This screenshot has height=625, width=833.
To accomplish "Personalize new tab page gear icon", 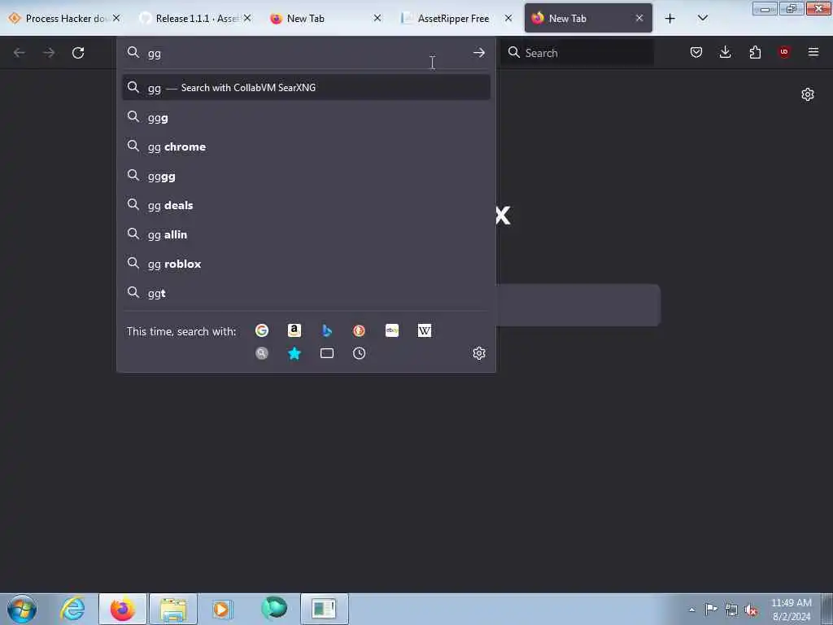I will (x=808, y=94).
